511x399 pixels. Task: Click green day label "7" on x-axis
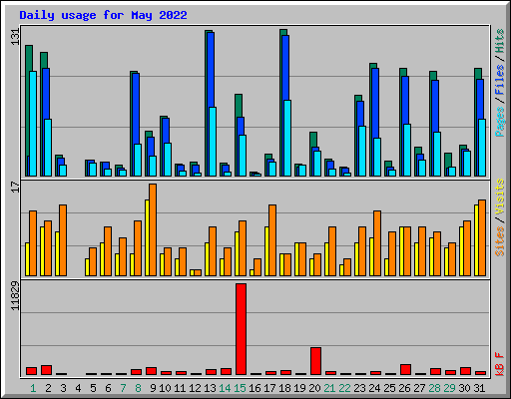pyautogui.click(x=123, y=388)
